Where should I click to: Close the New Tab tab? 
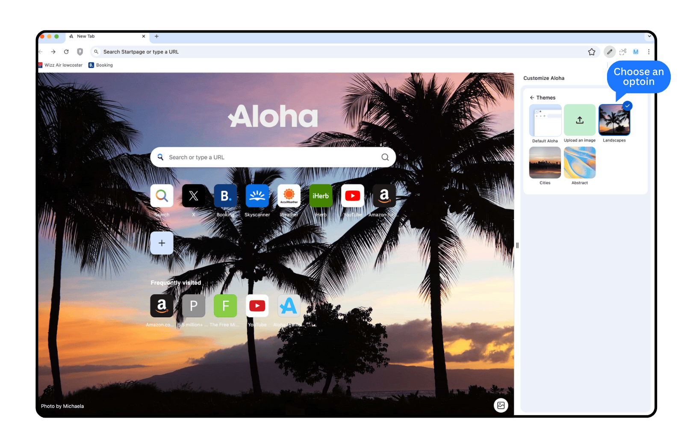(144, 36)
